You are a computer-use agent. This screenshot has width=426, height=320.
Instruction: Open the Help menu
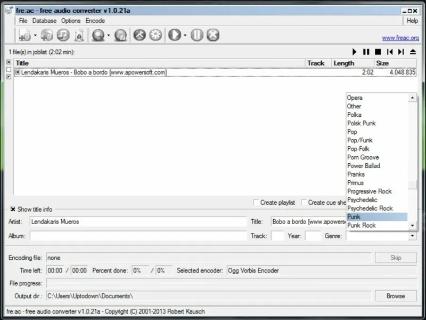click(x=412, y=21)
